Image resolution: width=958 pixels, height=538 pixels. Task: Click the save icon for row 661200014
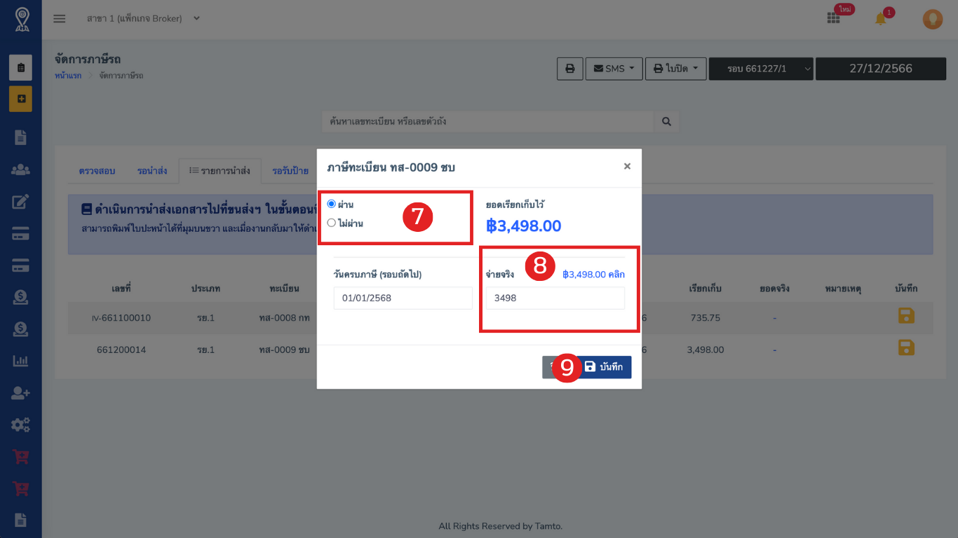[906, 347]
